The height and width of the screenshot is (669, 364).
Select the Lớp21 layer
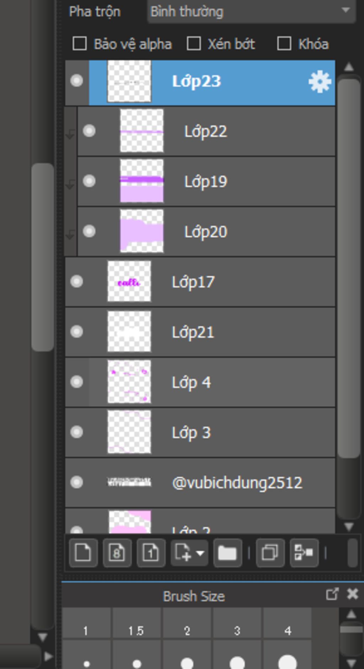[200, 332]
